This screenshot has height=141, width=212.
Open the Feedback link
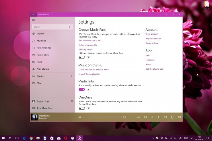click(x=150, y=60)
